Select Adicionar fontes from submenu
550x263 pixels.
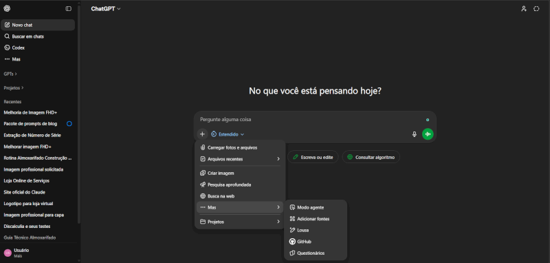pos(316,219)
